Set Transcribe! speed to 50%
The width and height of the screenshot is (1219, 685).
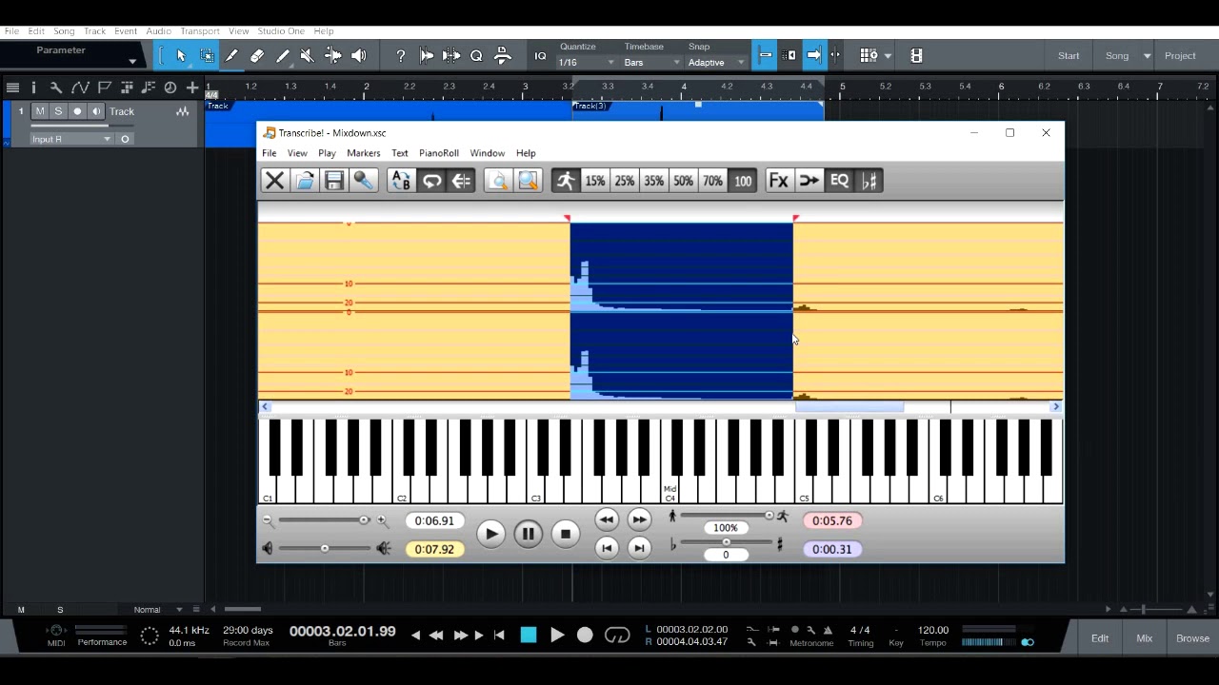point(683,181)
